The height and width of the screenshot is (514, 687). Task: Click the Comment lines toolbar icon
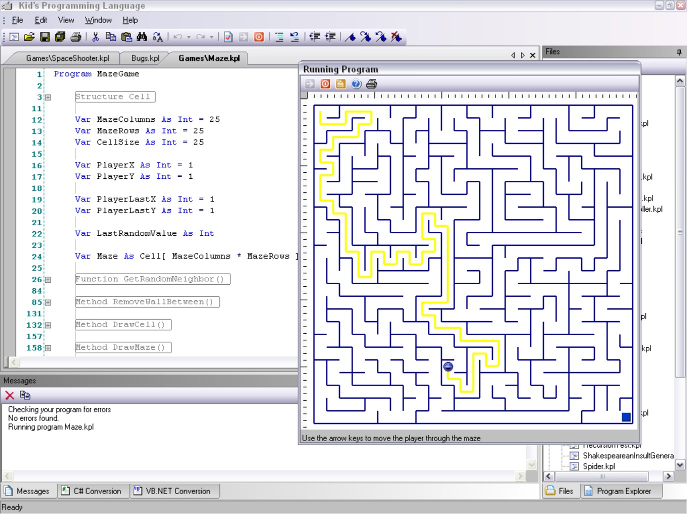pyautogui.click(x=279, y=37)
